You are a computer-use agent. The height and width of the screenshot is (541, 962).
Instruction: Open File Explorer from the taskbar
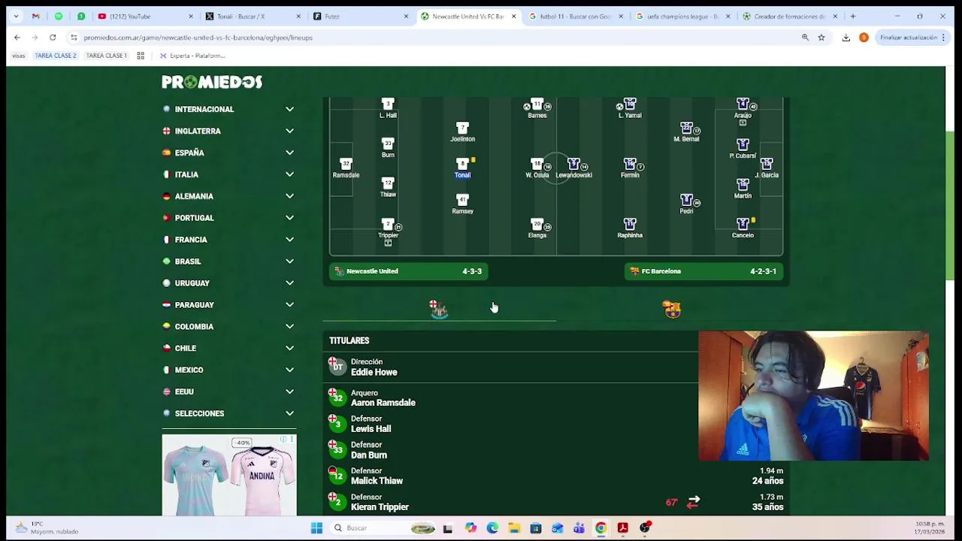pyautogui.click(x=514, y=528)
